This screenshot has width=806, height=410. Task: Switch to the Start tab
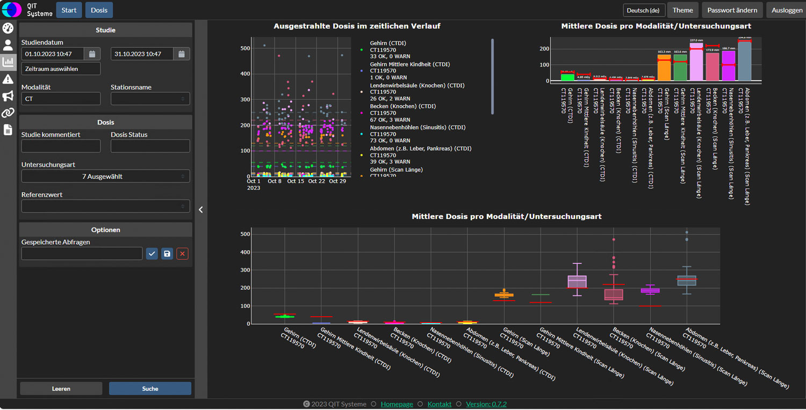click(69, 10)
